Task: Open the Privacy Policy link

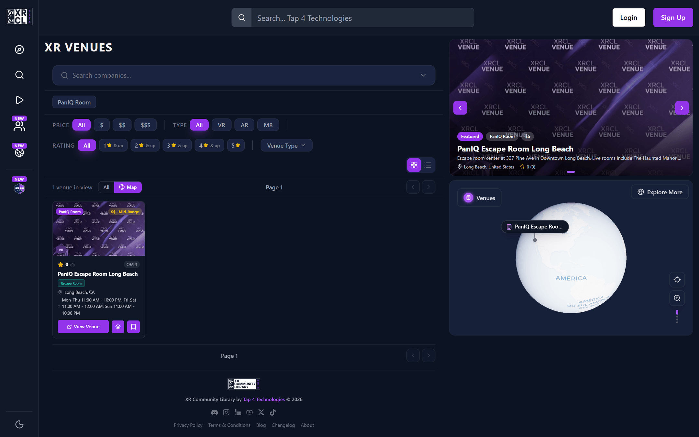Action: pyautogui.click(x=188, y=425)
